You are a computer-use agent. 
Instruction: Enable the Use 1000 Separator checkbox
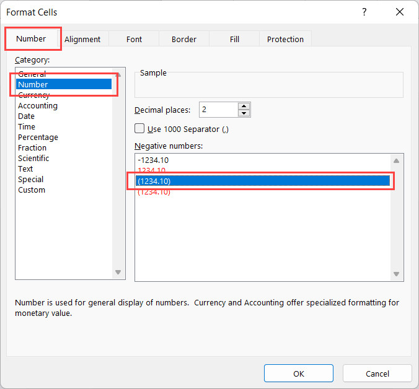pos(140,129)
